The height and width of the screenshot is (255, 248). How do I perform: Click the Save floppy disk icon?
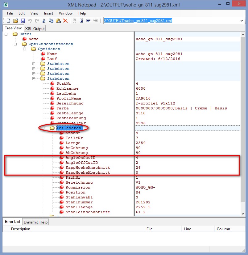click(23, 21)
